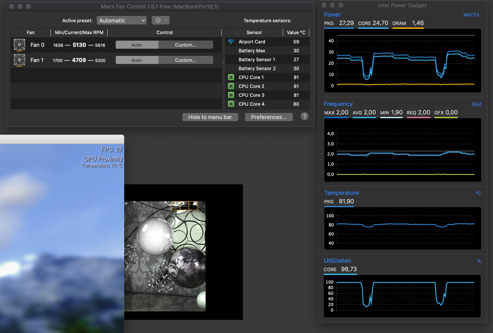Open Preferences in Macs Fan Control

click(x=268, y=117)
